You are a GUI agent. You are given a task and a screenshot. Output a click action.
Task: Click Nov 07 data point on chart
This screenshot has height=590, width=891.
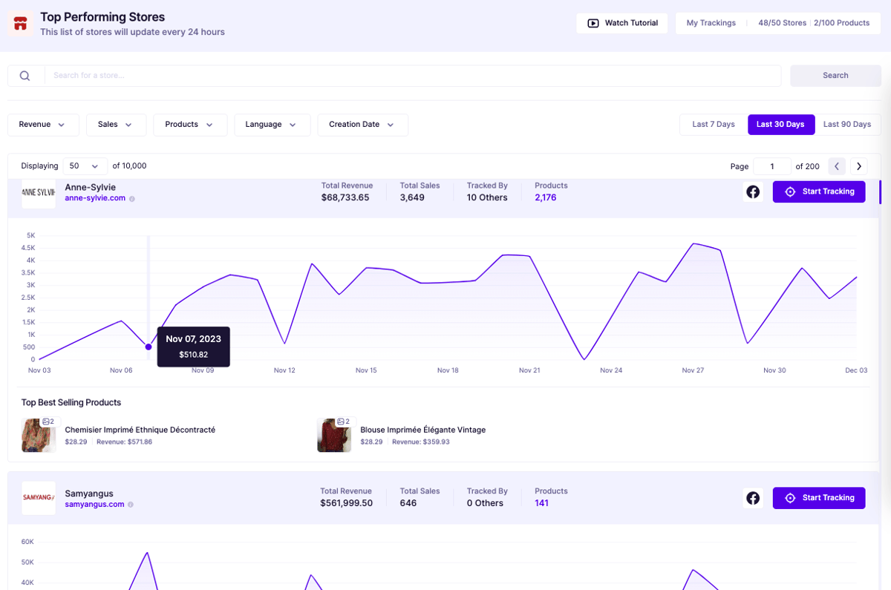148,347
